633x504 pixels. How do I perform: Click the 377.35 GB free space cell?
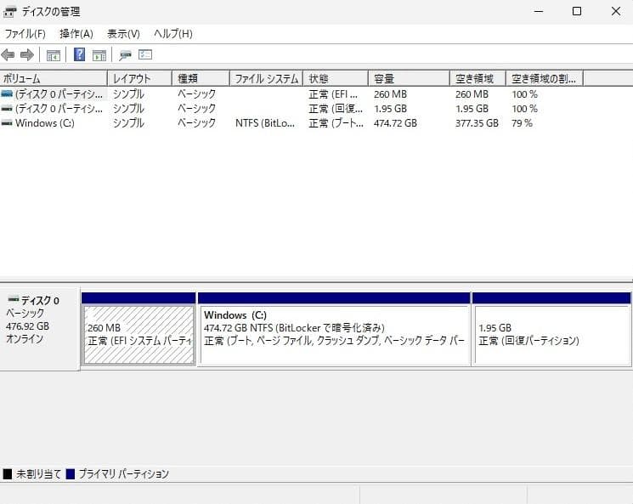point(477,123)
